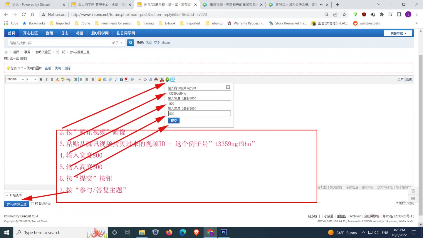The height and width of the screenshot is (238, 423).
Task: Click the back-to-top arrow button
Action: pos(413,191)
